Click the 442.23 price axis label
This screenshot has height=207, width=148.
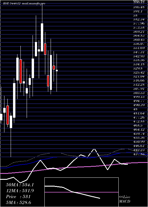[x=139, y=150]
